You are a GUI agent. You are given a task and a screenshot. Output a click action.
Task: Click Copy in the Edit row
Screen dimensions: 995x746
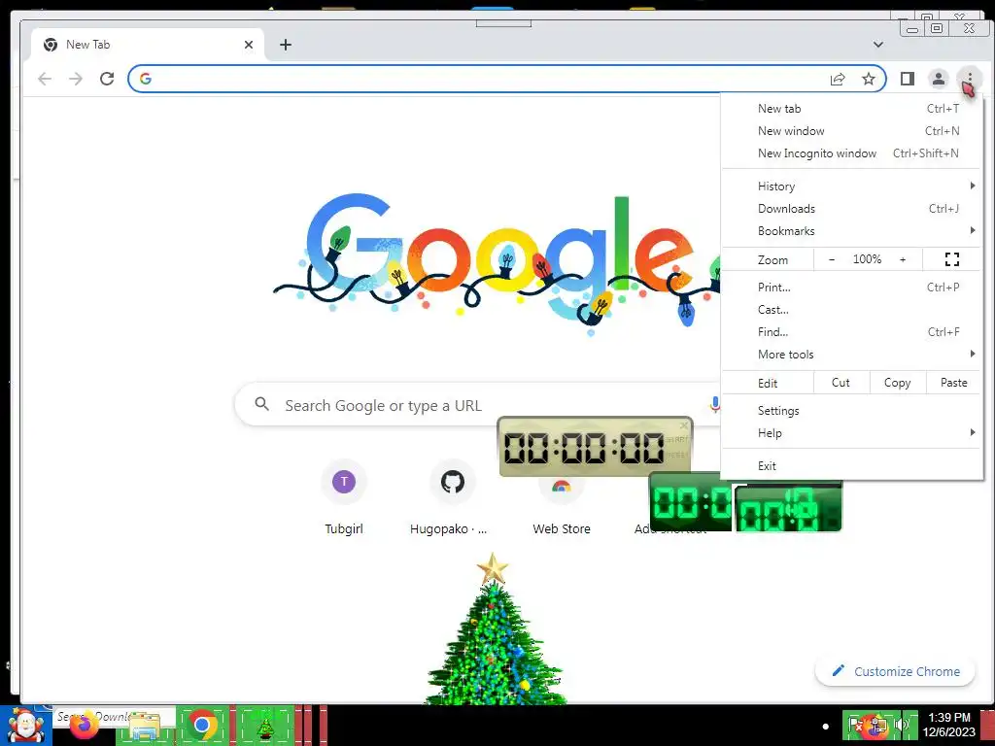point(897,383)
